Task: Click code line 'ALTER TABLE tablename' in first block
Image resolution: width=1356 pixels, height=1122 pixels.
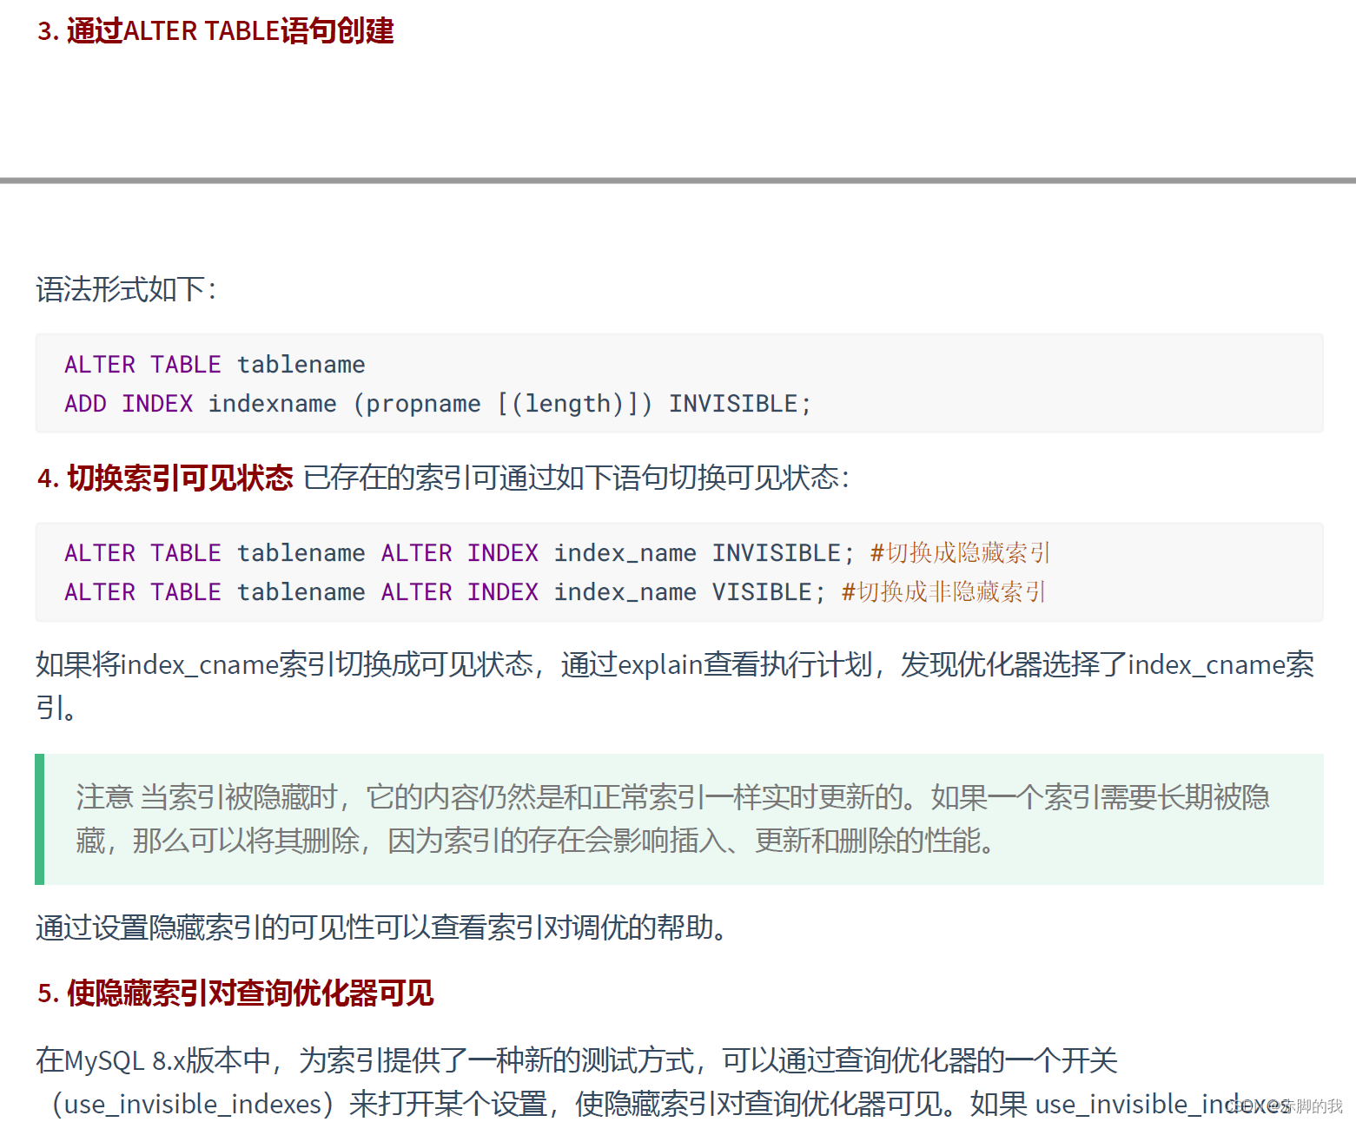Action: coord(215,364)
